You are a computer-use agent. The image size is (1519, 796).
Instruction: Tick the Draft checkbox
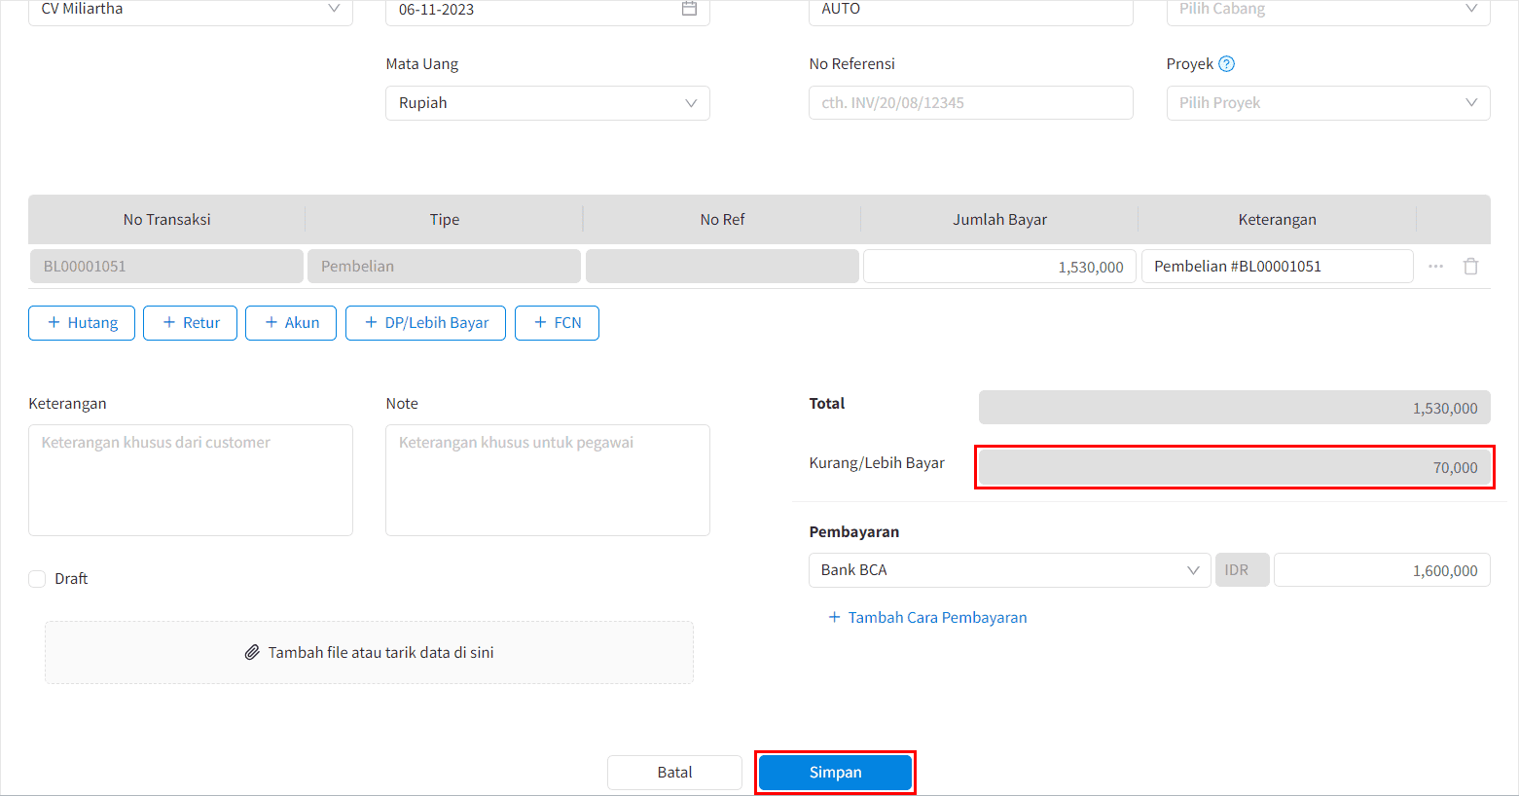pos(37,579)
